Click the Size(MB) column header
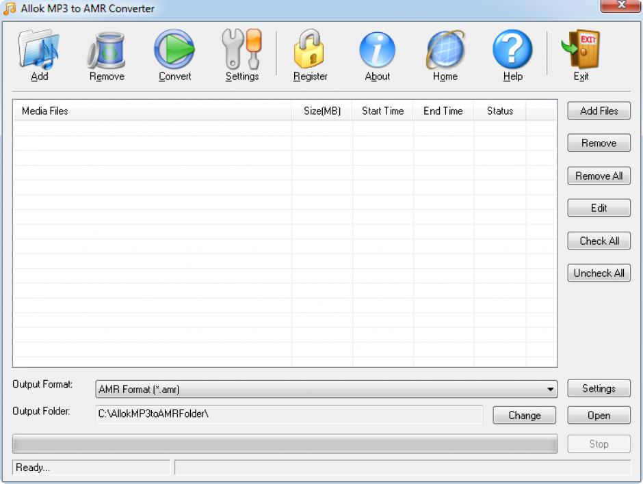Viewport: 643px width, 484px height. click(x=322, y=111)
